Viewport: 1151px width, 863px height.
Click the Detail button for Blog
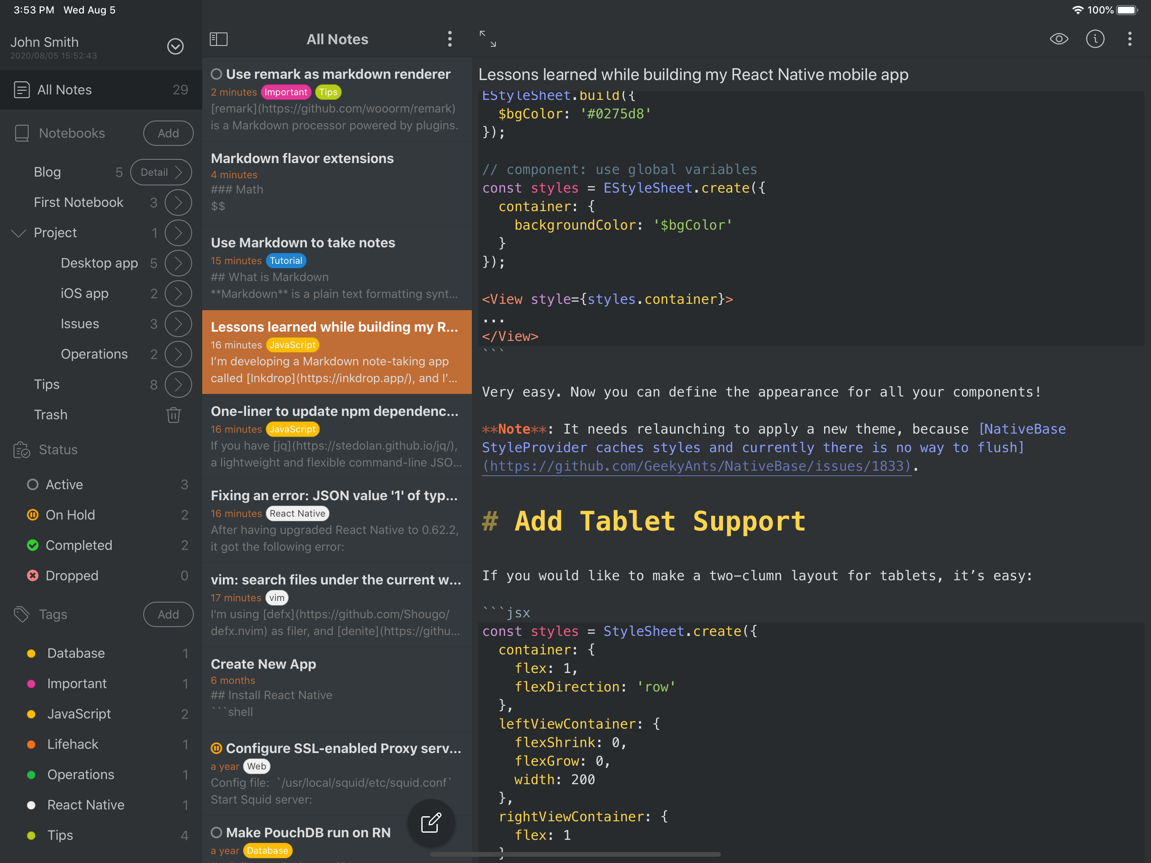(161, 172)
